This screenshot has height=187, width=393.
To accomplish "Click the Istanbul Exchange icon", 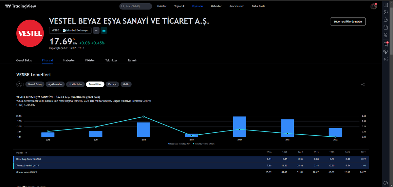I will [x=64, y=30].
